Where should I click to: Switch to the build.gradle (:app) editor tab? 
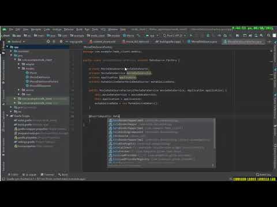pos(169,41)
